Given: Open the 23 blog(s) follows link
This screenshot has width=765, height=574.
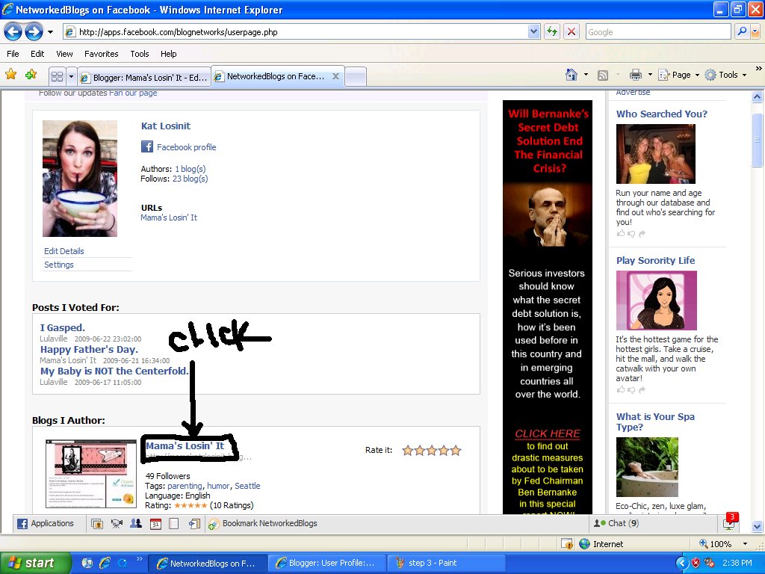Looking at the screenshot, I should 191,179.
